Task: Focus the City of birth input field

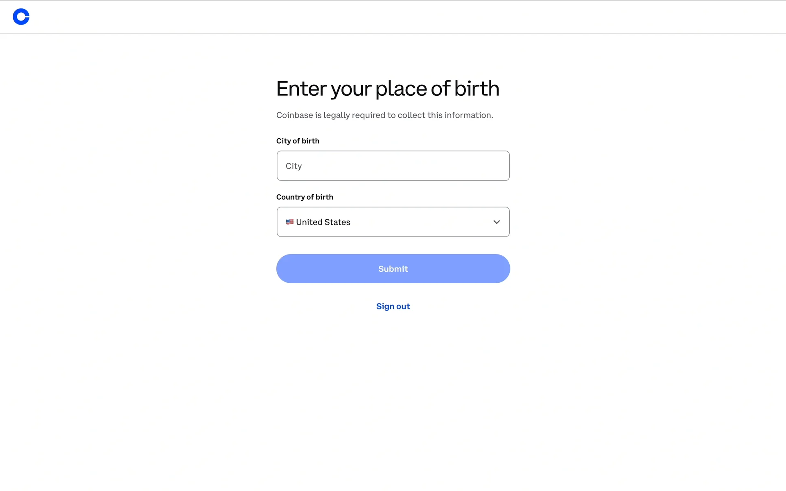Action: pos(393,166)
